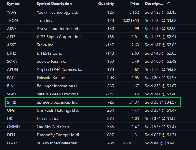This screenshot has height=150, width=196.
Task: Click Spruce Biosciences Inc description
Action: click(x=57, y=102)
